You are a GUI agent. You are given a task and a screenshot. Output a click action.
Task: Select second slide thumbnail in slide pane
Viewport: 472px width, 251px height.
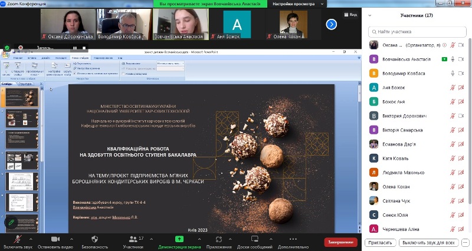(x=22, y=118)
